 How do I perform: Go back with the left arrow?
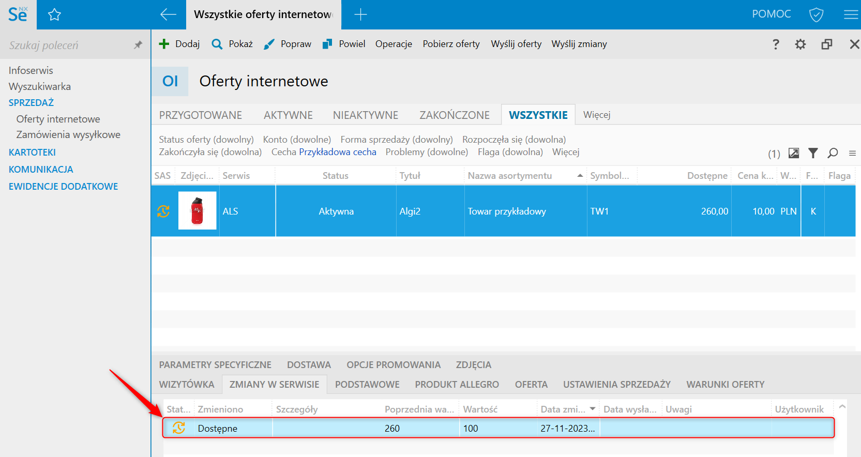168,14
